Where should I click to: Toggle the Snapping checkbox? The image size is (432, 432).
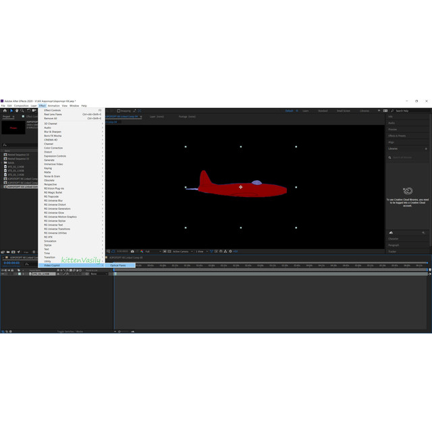(119, 111)
